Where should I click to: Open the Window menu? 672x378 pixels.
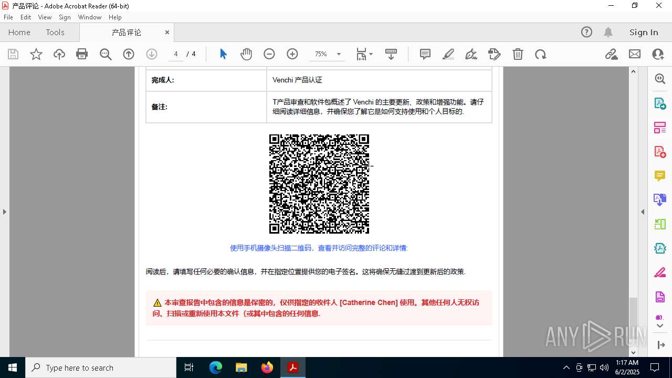(90, 17)
